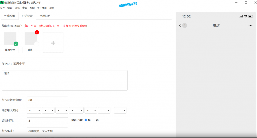Image resolution: width=257 pixels, height=138 pixels.
Task: Open the second chat time dropdown
Action: (x=48, y=110)
